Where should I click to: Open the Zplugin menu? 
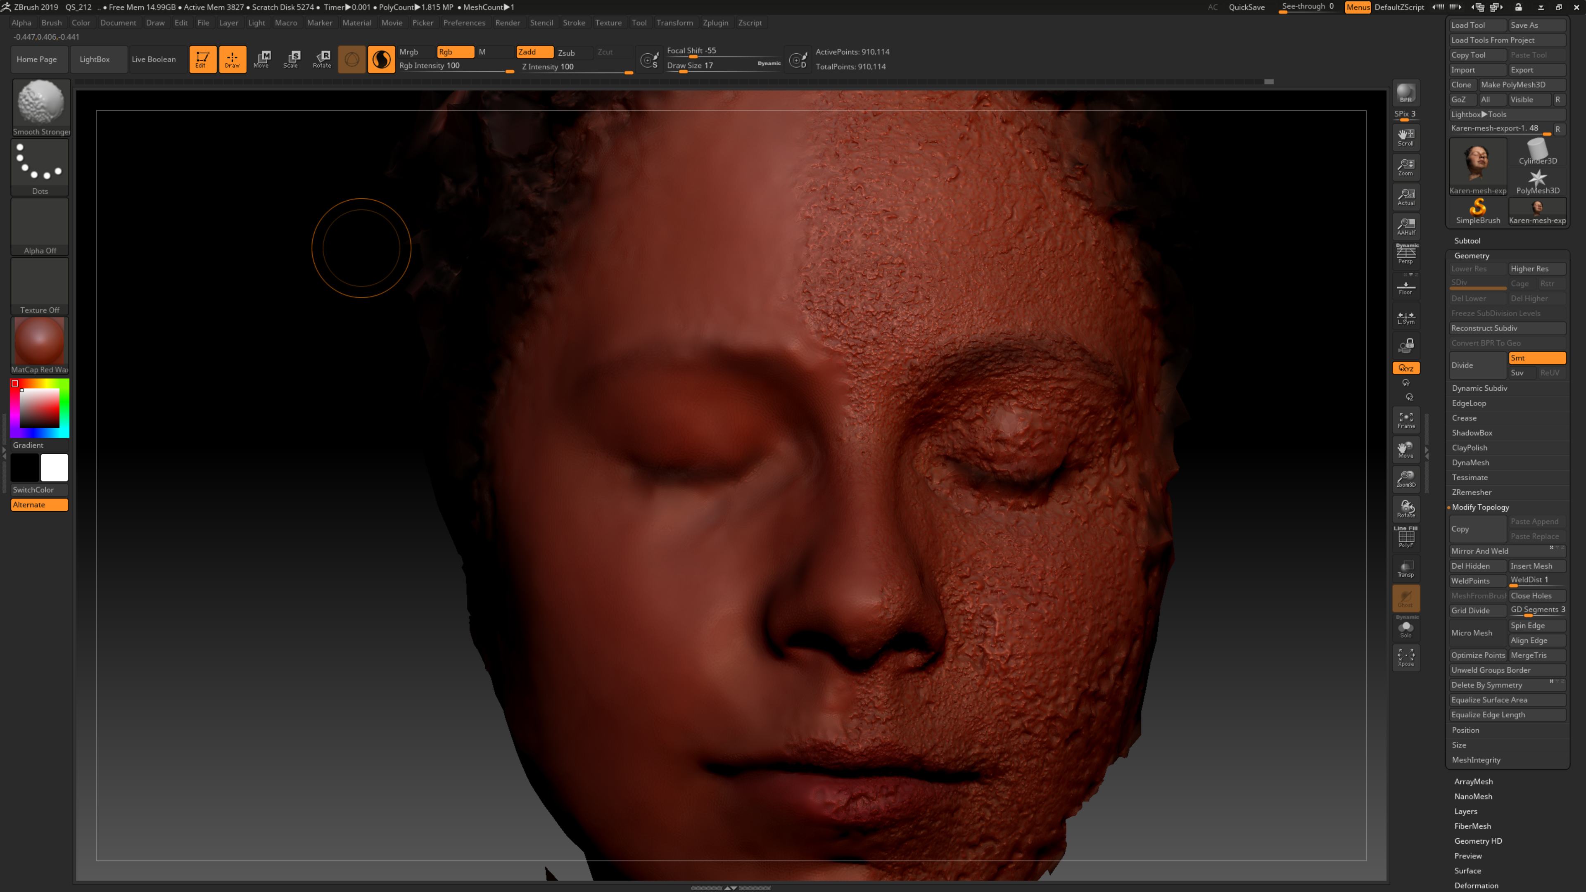click(715, 23)
